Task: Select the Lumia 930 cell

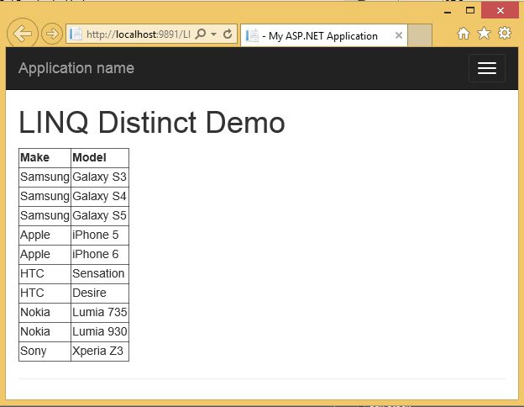Action: click(x=100, y=332)
